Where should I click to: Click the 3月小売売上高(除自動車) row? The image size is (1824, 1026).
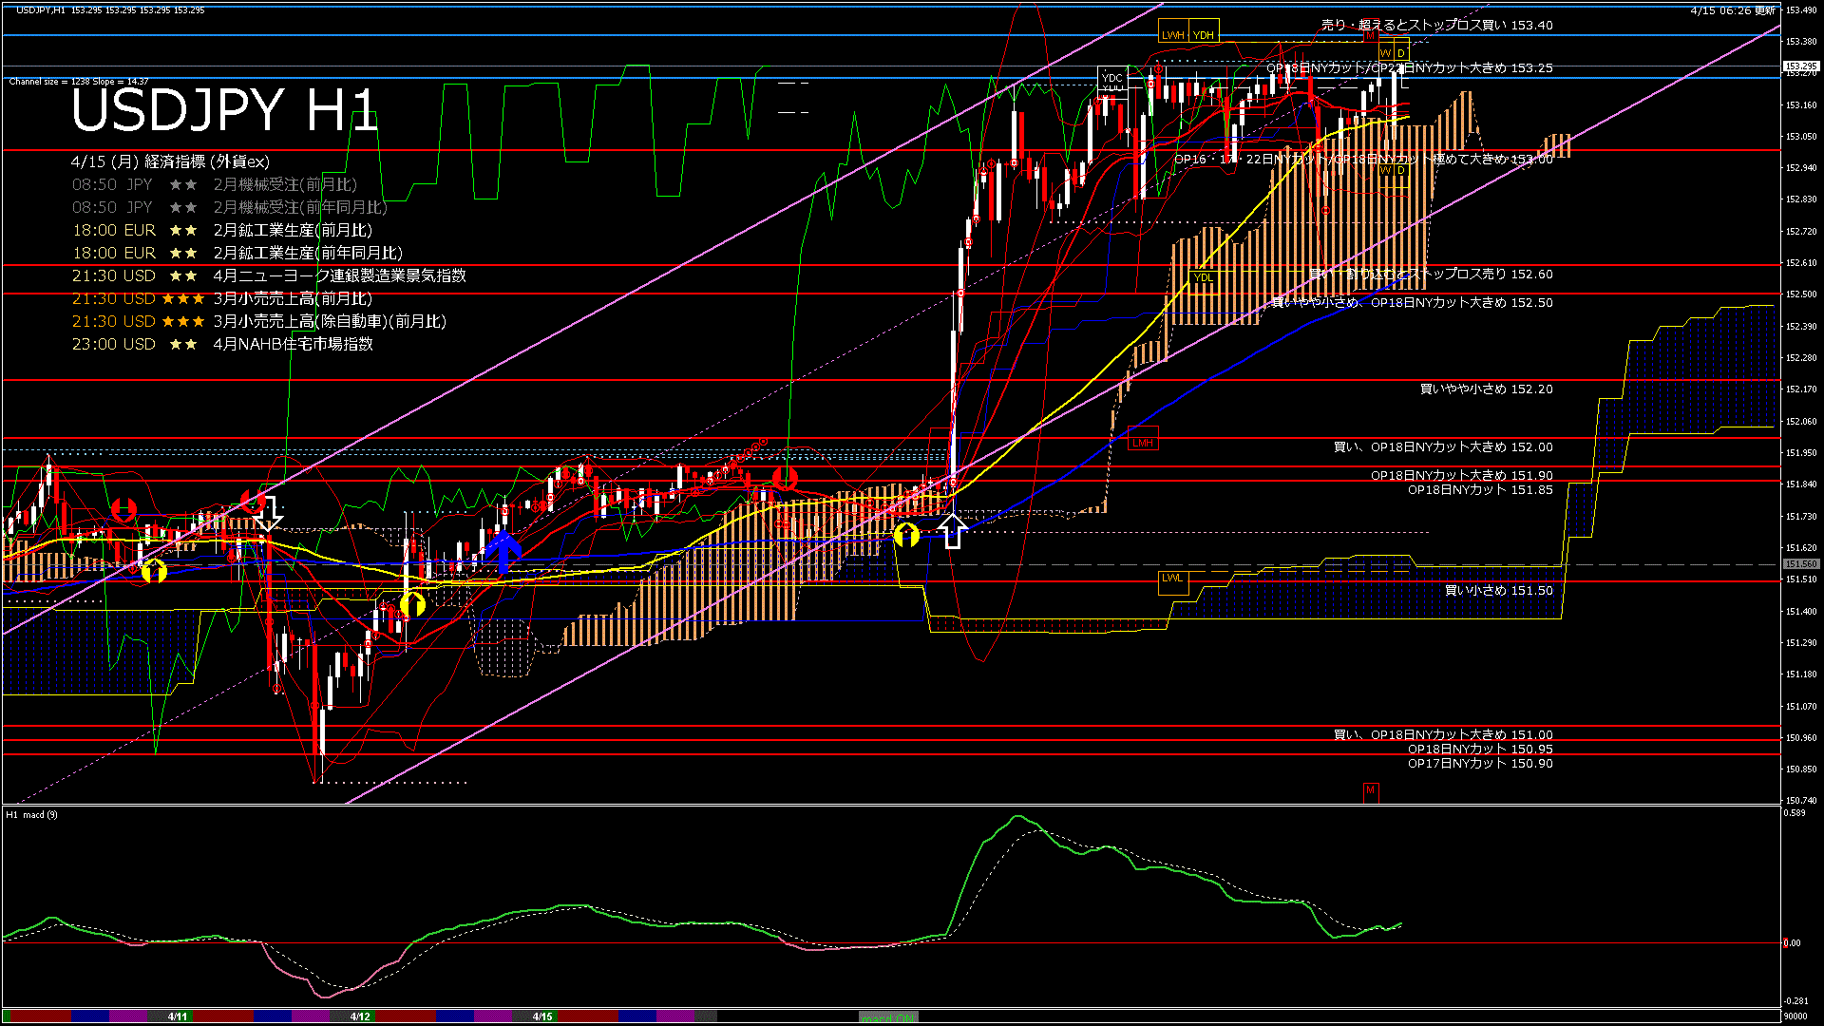(259, 321)
